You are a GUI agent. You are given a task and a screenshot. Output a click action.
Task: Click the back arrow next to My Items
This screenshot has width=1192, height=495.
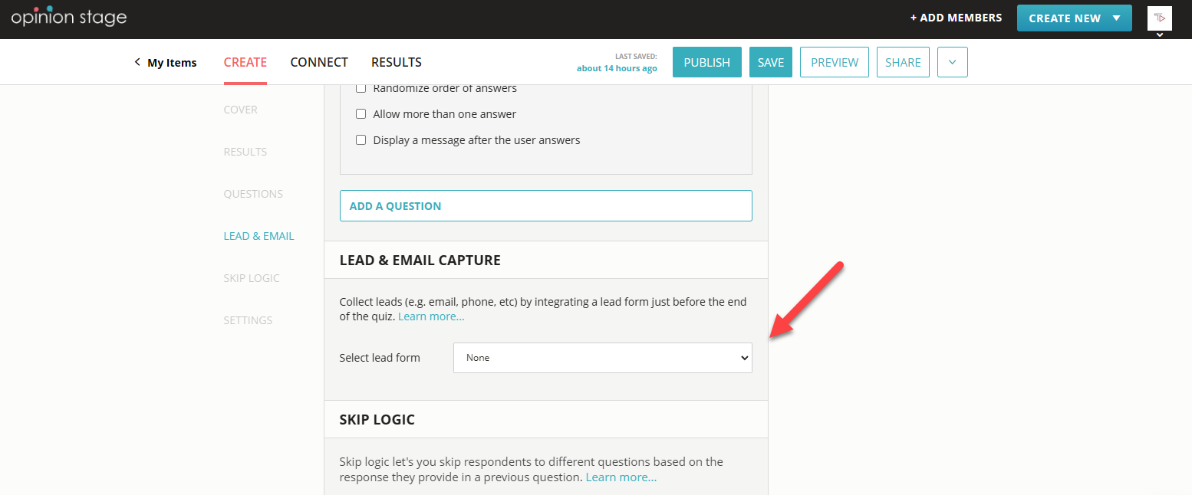137,63
